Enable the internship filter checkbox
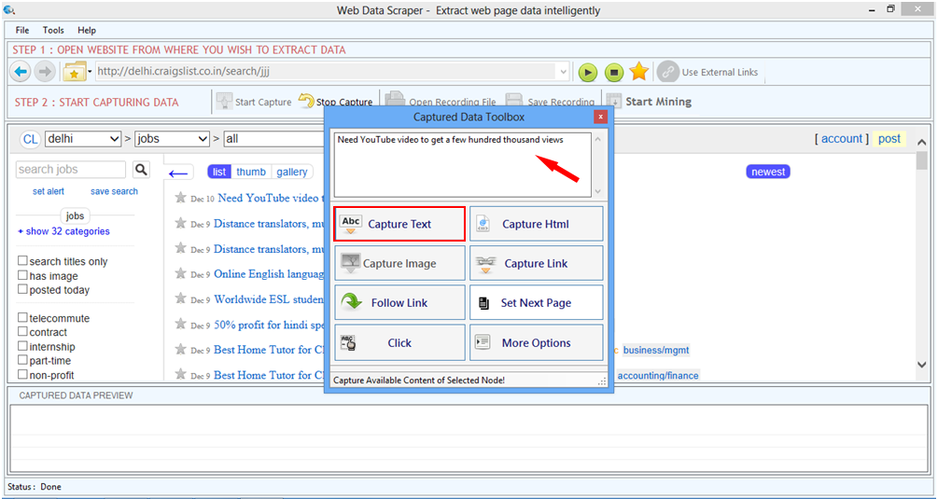Image resolution: width=938 pixels, height=499 pixels. coord(22,347)
